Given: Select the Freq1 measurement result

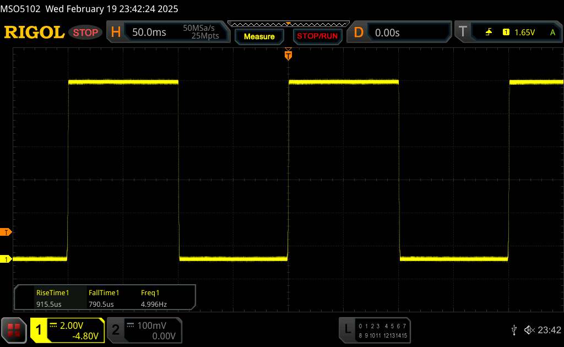Looking at the screenshot, I should coord(154,298).
